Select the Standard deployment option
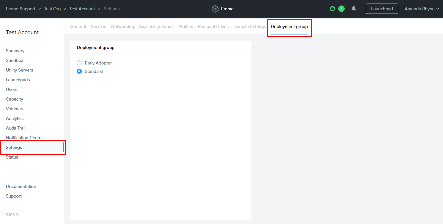The width and height of the screenshot is (443, 224). pyautogui.click(x=79, y=71)
